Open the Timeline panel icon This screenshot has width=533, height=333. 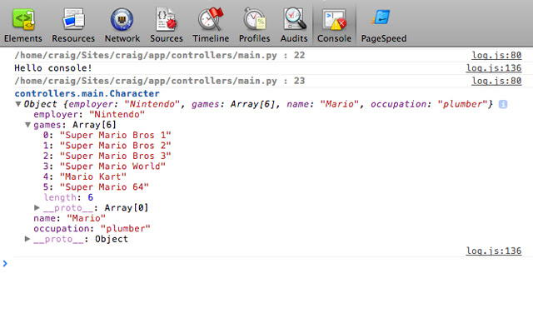tap(211, 18)
